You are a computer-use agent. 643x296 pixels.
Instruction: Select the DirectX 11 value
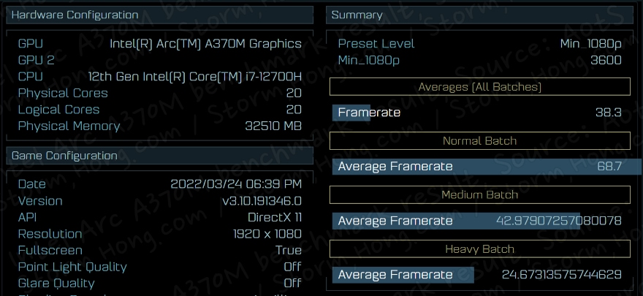coord(275,217)
